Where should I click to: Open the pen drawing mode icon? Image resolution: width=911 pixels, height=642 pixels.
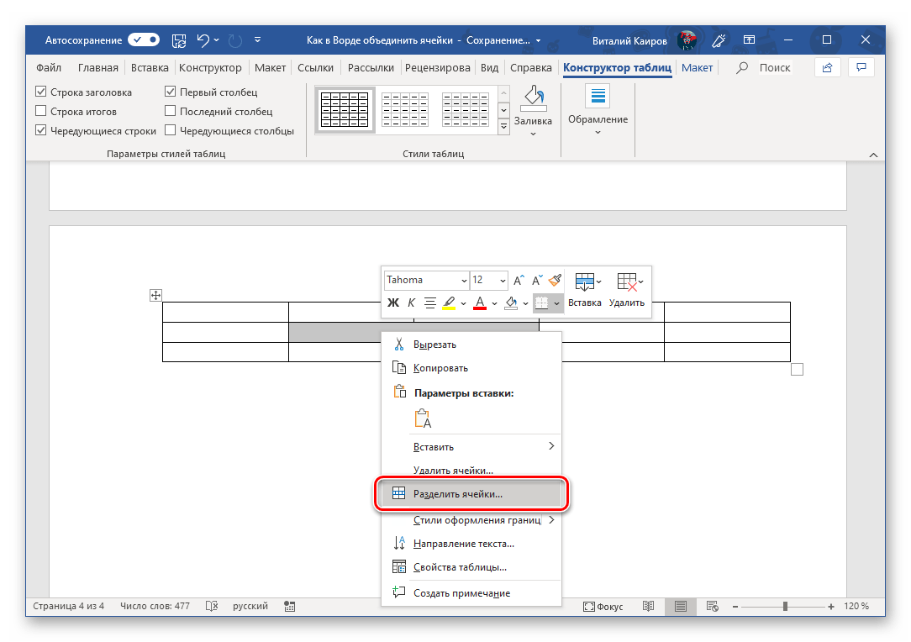(x=719, y=40)
